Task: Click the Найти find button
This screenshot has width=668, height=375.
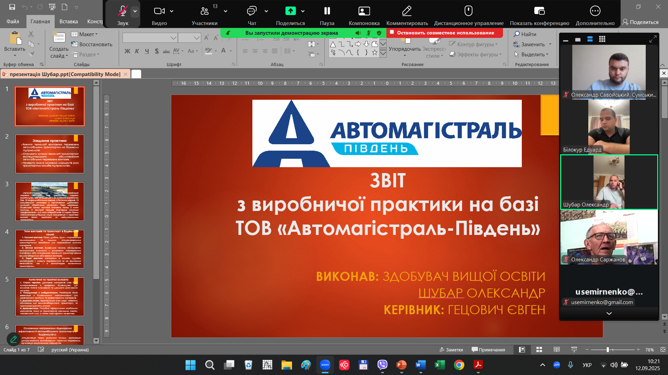Action: coord(525,34)
